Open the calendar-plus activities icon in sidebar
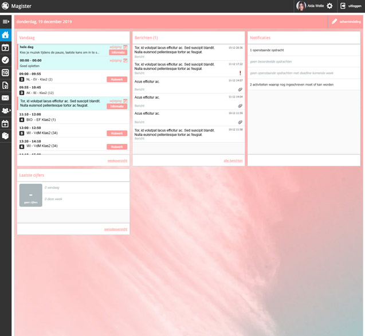The height and width of the screenshot is (336, 365). (5, 123)
